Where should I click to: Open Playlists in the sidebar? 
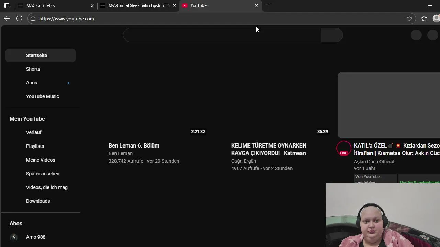tap(41, 146)
